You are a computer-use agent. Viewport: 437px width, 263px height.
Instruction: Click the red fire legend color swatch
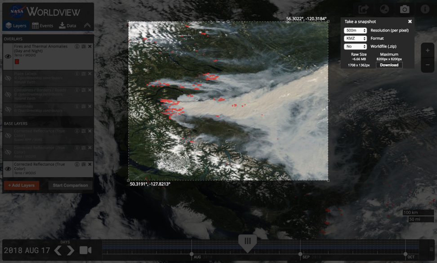[x=17, y=62]
